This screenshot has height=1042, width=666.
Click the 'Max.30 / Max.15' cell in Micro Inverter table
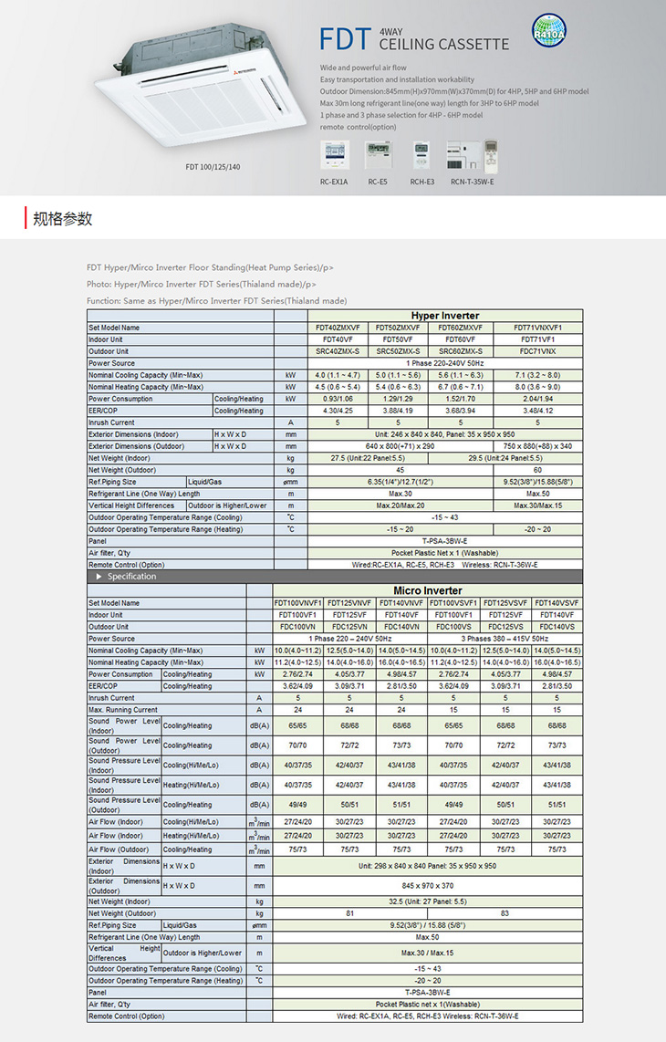point(427,953)
